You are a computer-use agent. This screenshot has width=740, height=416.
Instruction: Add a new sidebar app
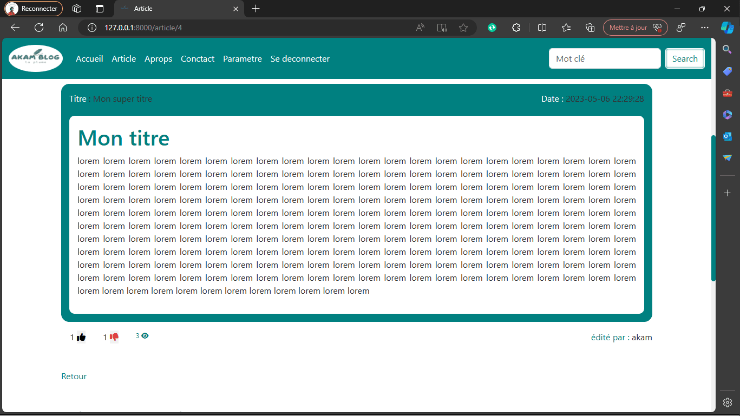[727, 193]
